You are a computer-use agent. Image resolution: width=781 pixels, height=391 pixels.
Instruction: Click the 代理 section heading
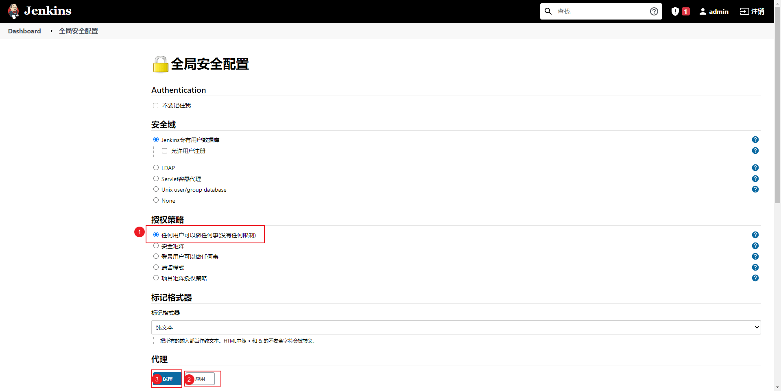point(159,359)
